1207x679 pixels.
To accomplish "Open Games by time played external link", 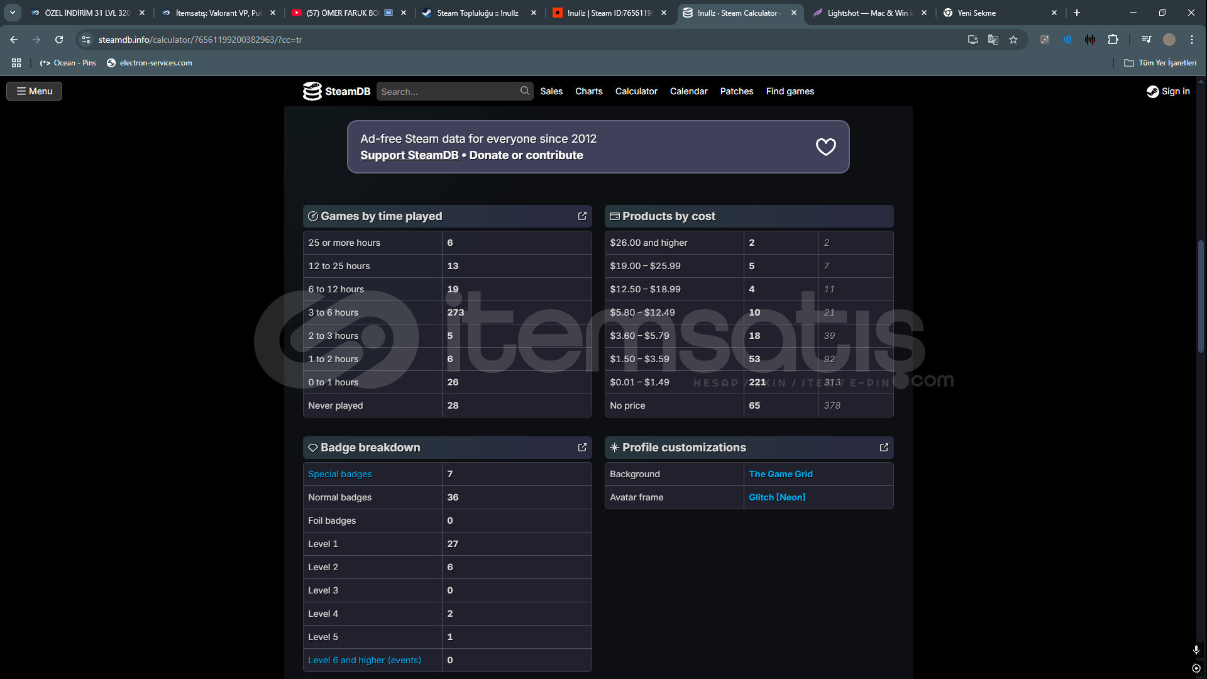I will pyautogui.click(x=582, y=216).
